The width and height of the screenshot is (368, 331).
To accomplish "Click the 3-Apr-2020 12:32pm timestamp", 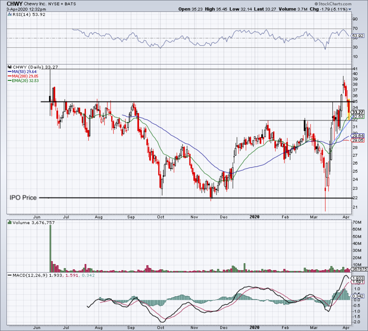I will [x=26, y=9].
